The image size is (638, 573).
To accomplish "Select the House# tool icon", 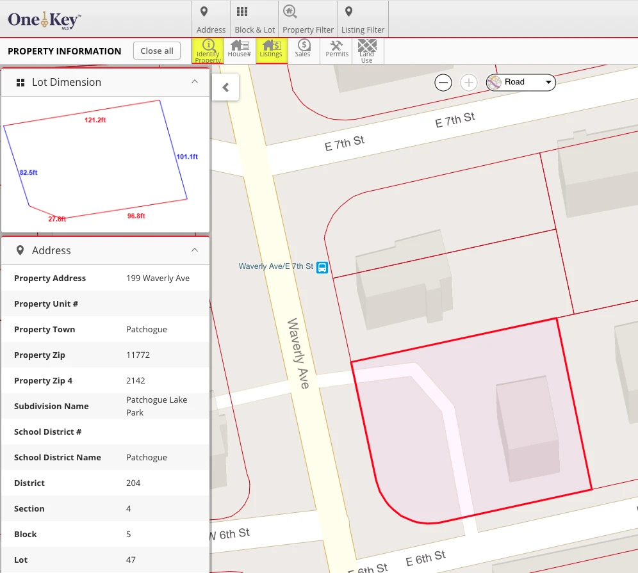I will (240, 49).
